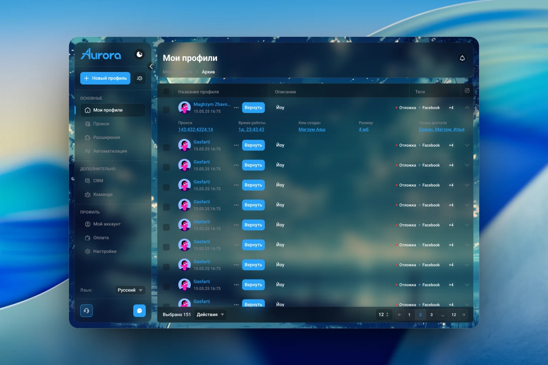Collapse the expanded Maghzym Zhavn row
The image size is (548, 365).
[x=467, y=107]
